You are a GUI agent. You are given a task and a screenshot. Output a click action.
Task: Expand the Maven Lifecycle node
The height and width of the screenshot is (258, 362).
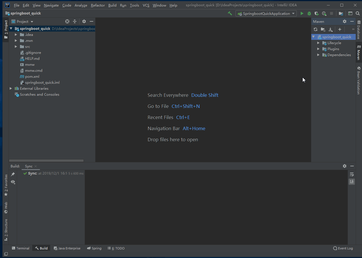tap(318, 43)
